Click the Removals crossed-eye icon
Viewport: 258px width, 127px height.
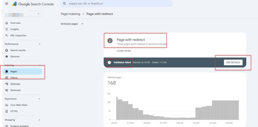[7, 90]
